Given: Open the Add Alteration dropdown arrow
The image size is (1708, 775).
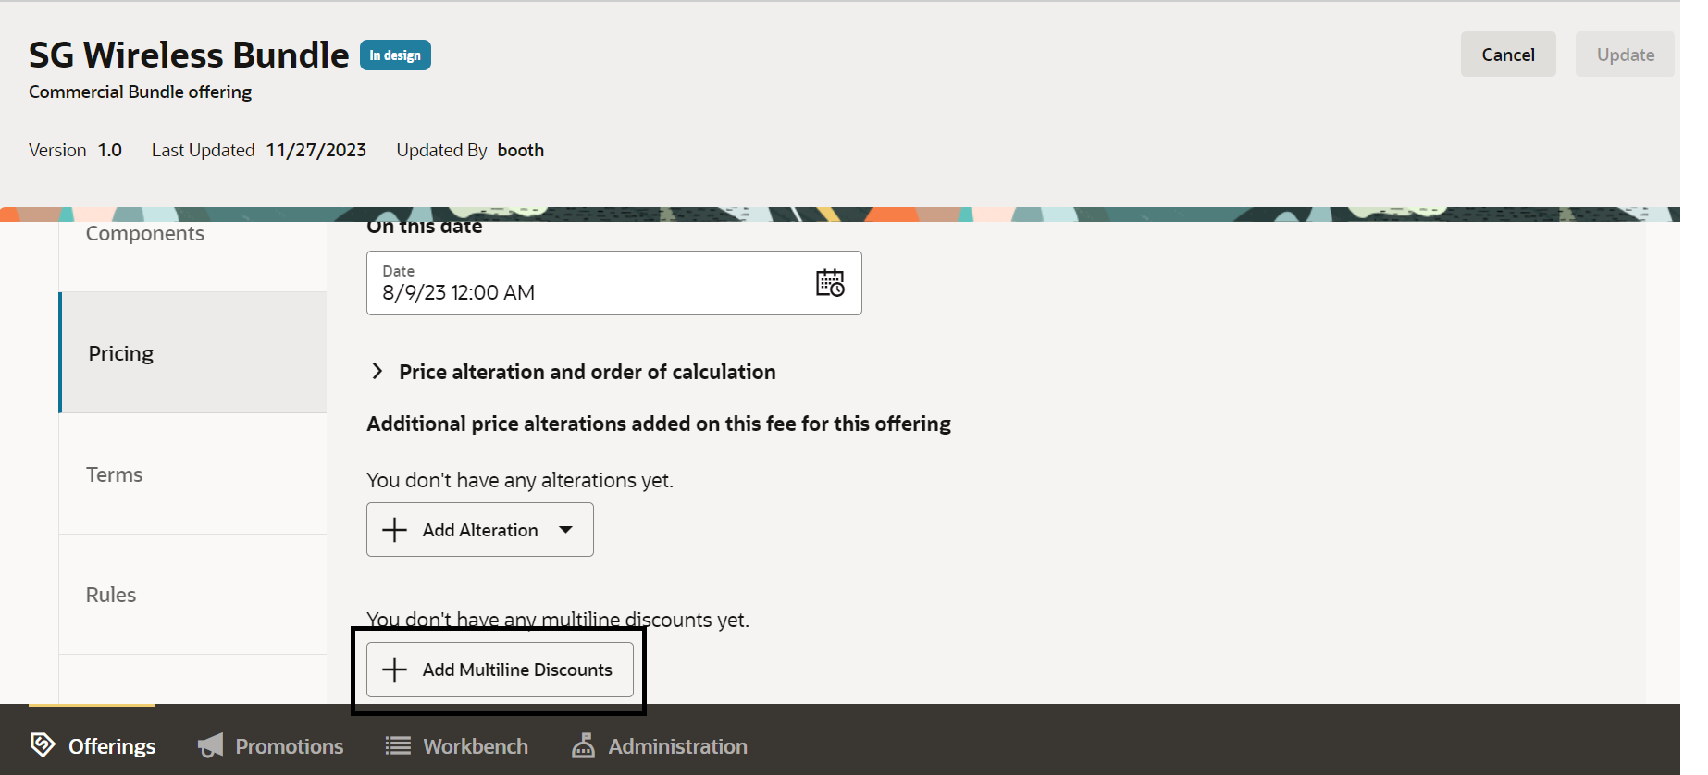Looking at the screenshot, I should pyautogui.click(x=565, y=530).
